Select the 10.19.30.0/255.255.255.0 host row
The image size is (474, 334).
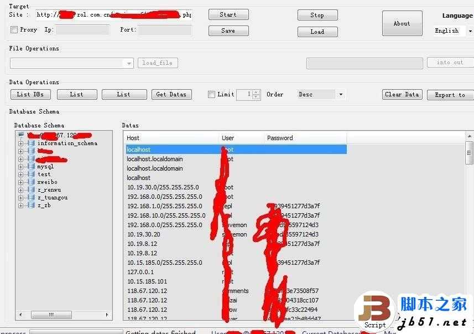pyautogui.click(x=236, y=187)
